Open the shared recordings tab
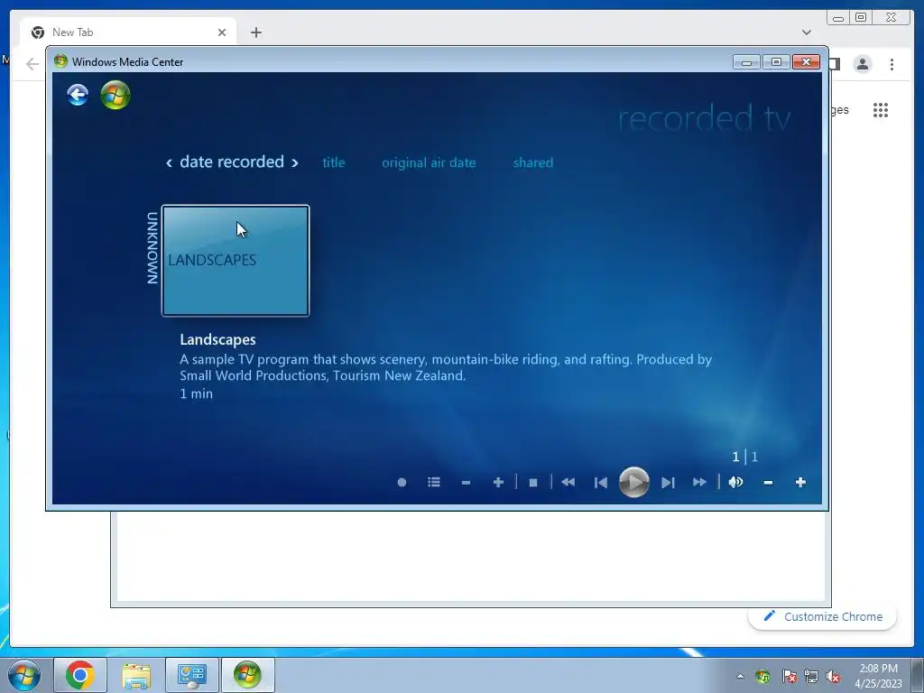Image resolution: width=924 pixels, height=693 pixels. point(533,162)
